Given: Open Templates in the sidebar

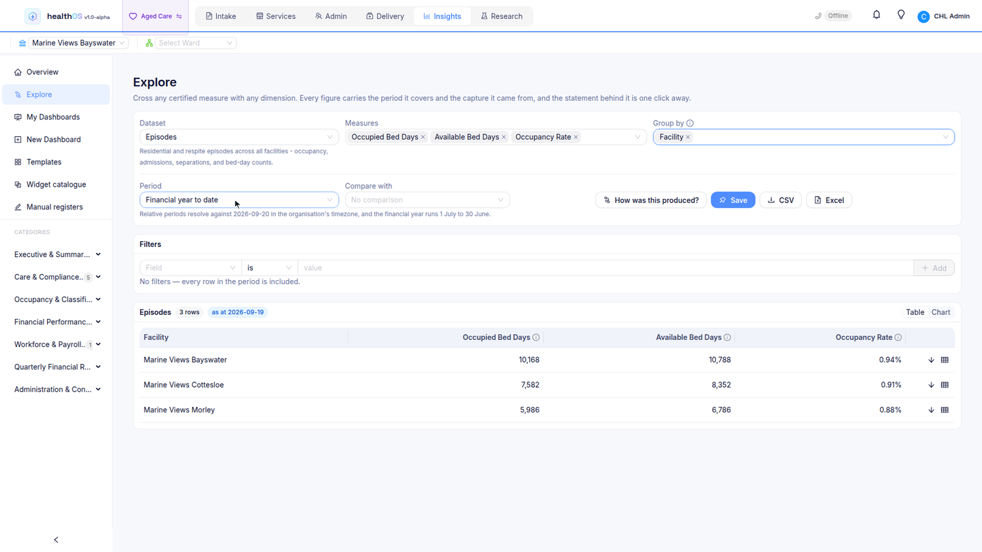Looking at the screenshot, I should [56, 162].
